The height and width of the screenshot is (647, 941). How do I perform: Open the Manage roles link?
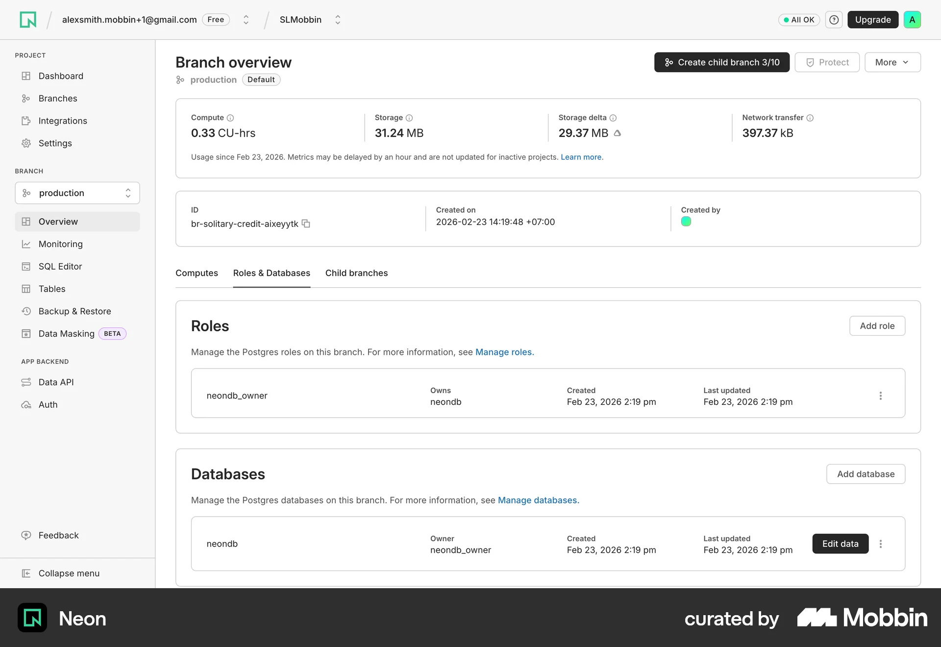coord(504,352)
